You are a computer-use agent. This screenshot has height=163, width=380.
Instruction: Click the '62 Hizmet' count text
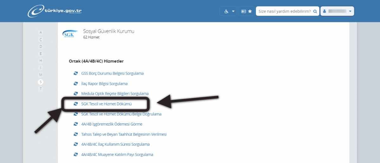(91, 37)
